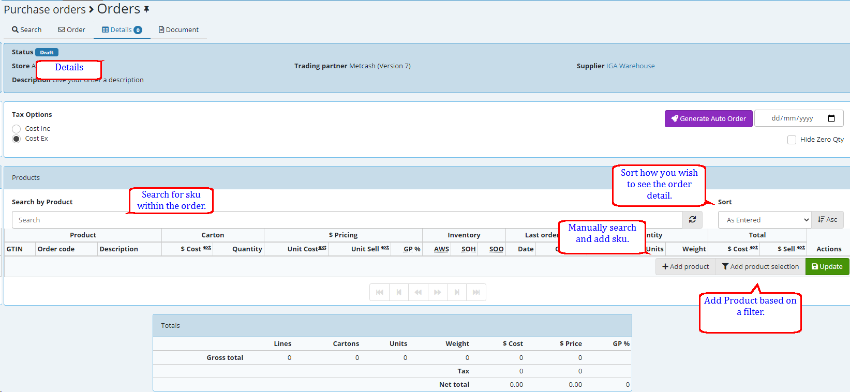Select the Cost Inc radio option
Image resolution: width=850 pixels, height=392 pixels.
click(x=17, y=129)
